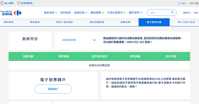Click the 是否中獎 column header

click(171, 56)
